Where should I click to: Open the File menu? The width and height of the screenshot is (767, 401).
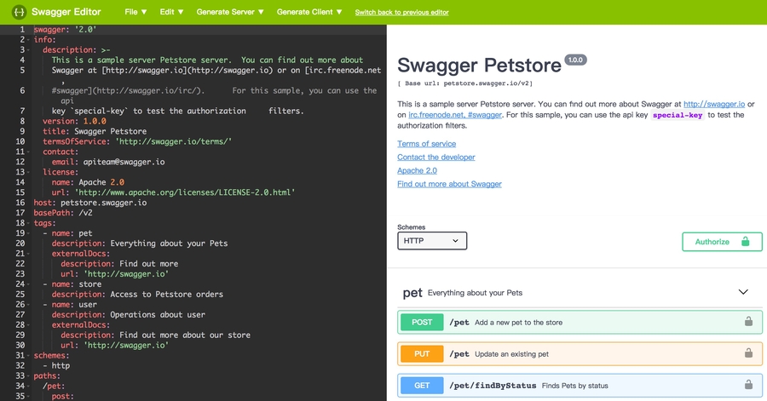point(136,13)
